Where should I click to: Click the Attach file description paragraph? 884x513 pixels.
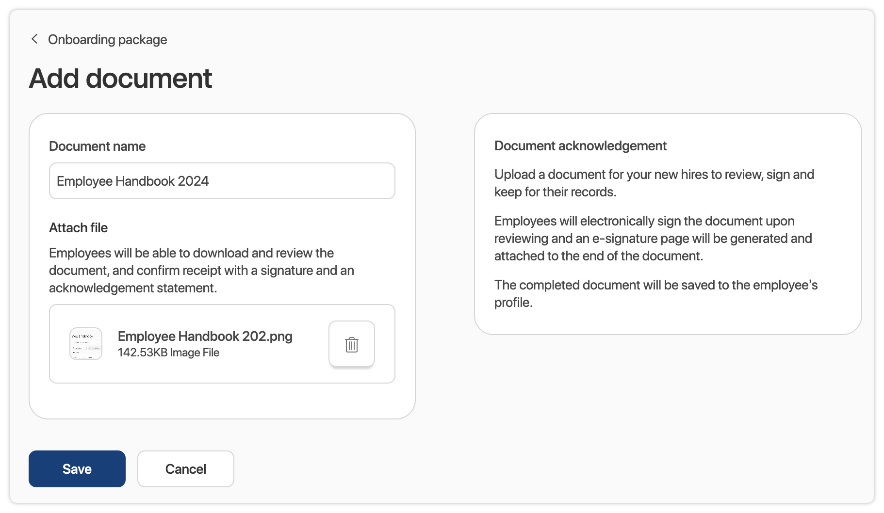click(201, 270)
